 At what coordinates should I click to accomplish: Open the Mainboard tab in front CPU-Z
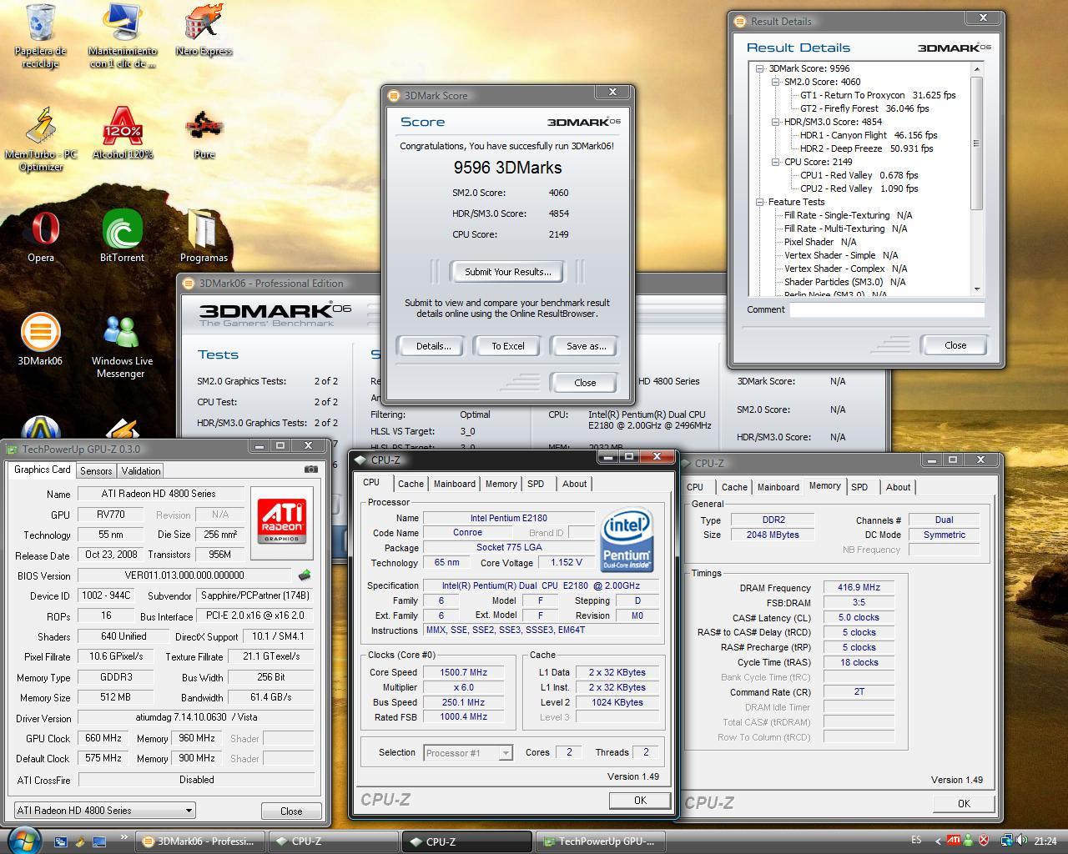455,484
